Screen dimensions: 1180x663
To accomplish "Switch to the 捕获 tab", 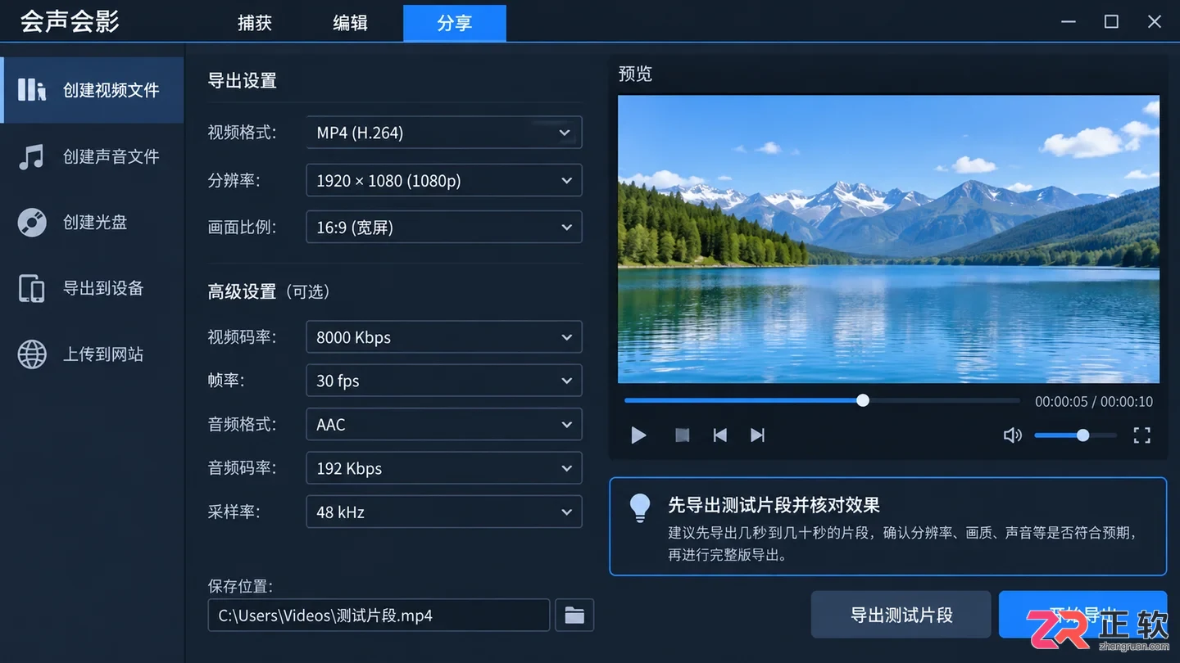I will 255,23.
